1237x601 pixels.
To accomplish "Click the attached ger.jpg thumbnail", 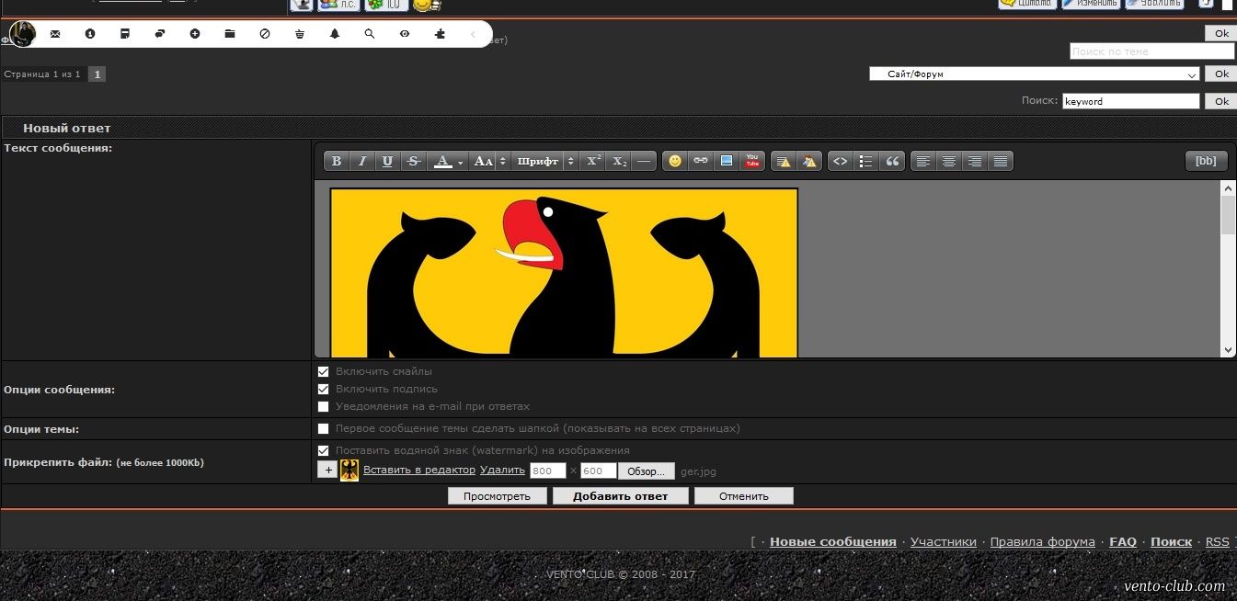I will (349, 471).
